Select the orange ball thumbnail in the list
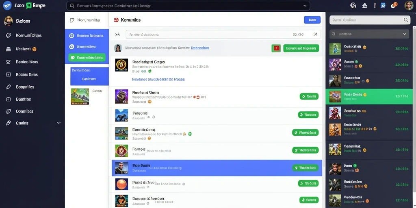416x208 pixels. tap(121, 184)
